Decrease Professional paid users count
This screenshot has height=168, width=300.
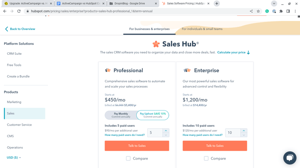pos(166,135)
